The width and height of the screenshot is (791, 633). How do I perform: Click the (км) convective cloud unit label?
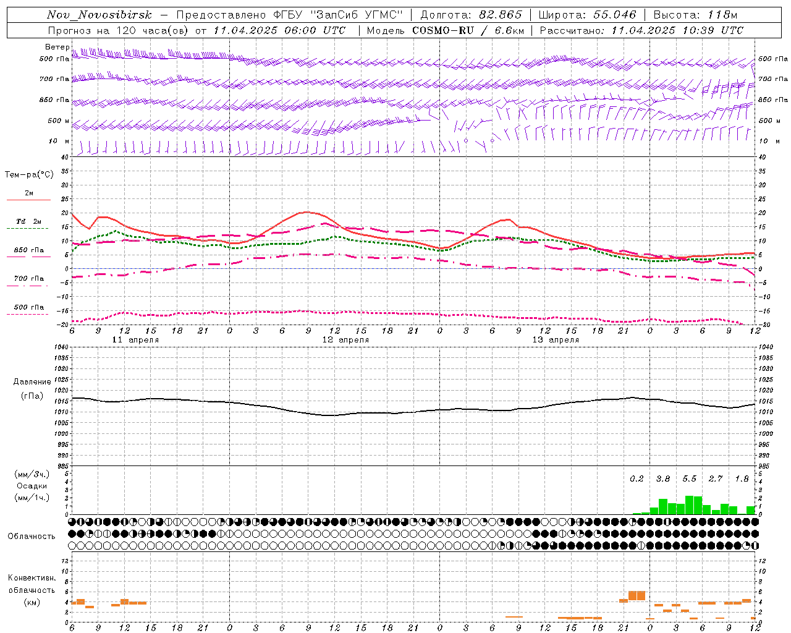[32, 602]
